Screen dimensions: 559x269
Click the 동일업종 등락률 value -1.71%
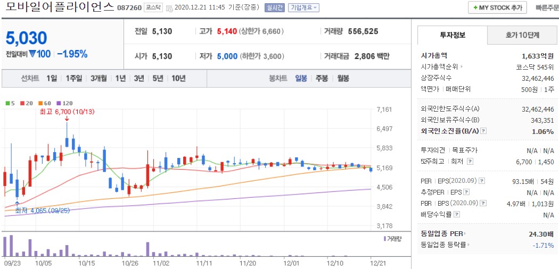(544, 245)
